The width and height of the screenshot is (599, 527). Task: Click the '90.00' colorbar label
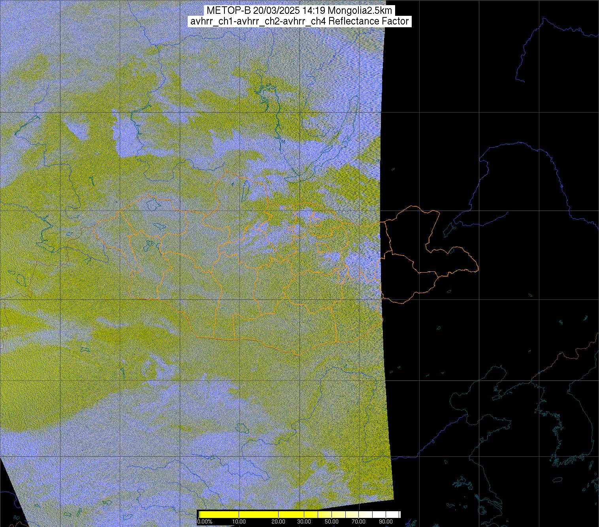pyautogui.click(x=386, y=521)
